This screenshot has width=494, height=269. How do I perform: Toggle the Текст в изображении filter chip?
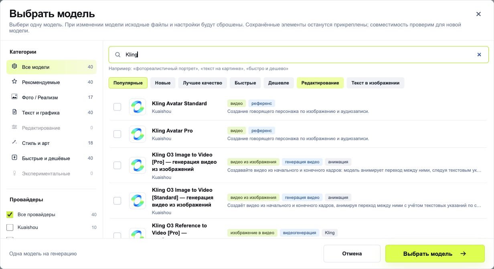click(x=375, y=83)
